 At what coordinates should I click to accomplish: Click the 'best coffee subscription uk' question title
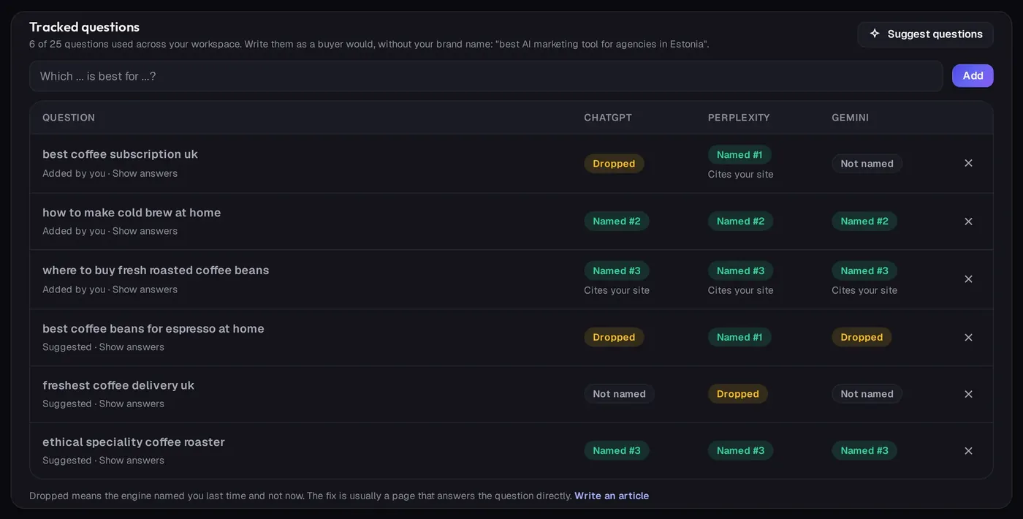[x=120, y=154]
